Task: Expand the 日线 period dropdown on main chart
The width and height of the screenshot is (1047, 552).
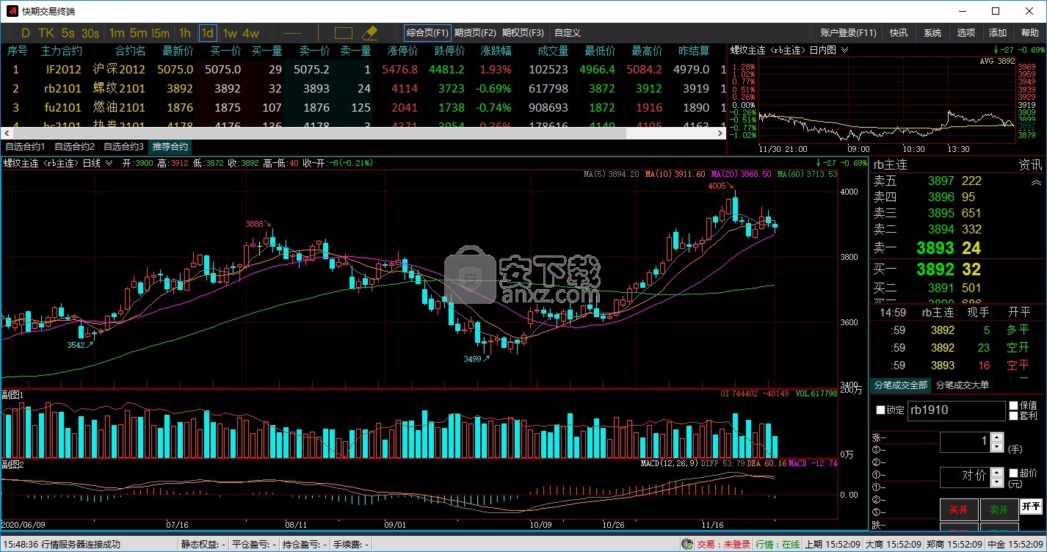Action: pos(109,163)
